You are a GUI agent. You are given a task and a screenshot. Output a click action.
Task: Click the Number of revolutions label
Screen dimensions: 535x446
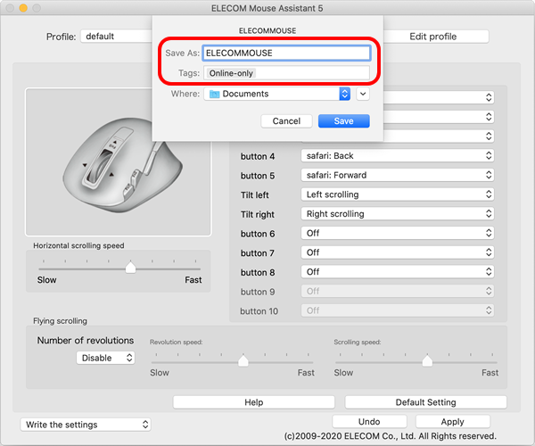click(x=86, y=340)
